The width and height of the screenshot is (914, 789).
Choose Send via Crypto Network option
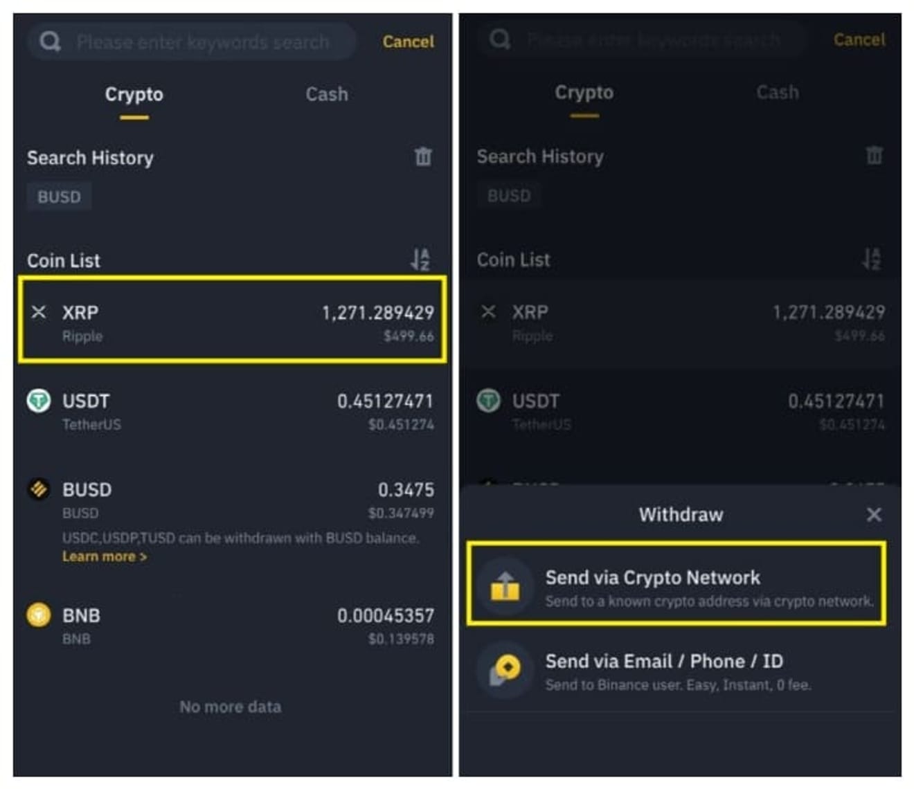[x=676, y=586]
